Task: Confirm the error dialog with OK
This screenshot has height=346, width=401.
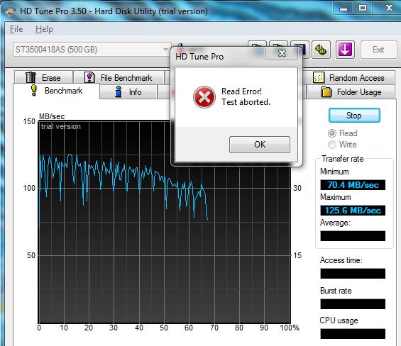Action: 260,145
